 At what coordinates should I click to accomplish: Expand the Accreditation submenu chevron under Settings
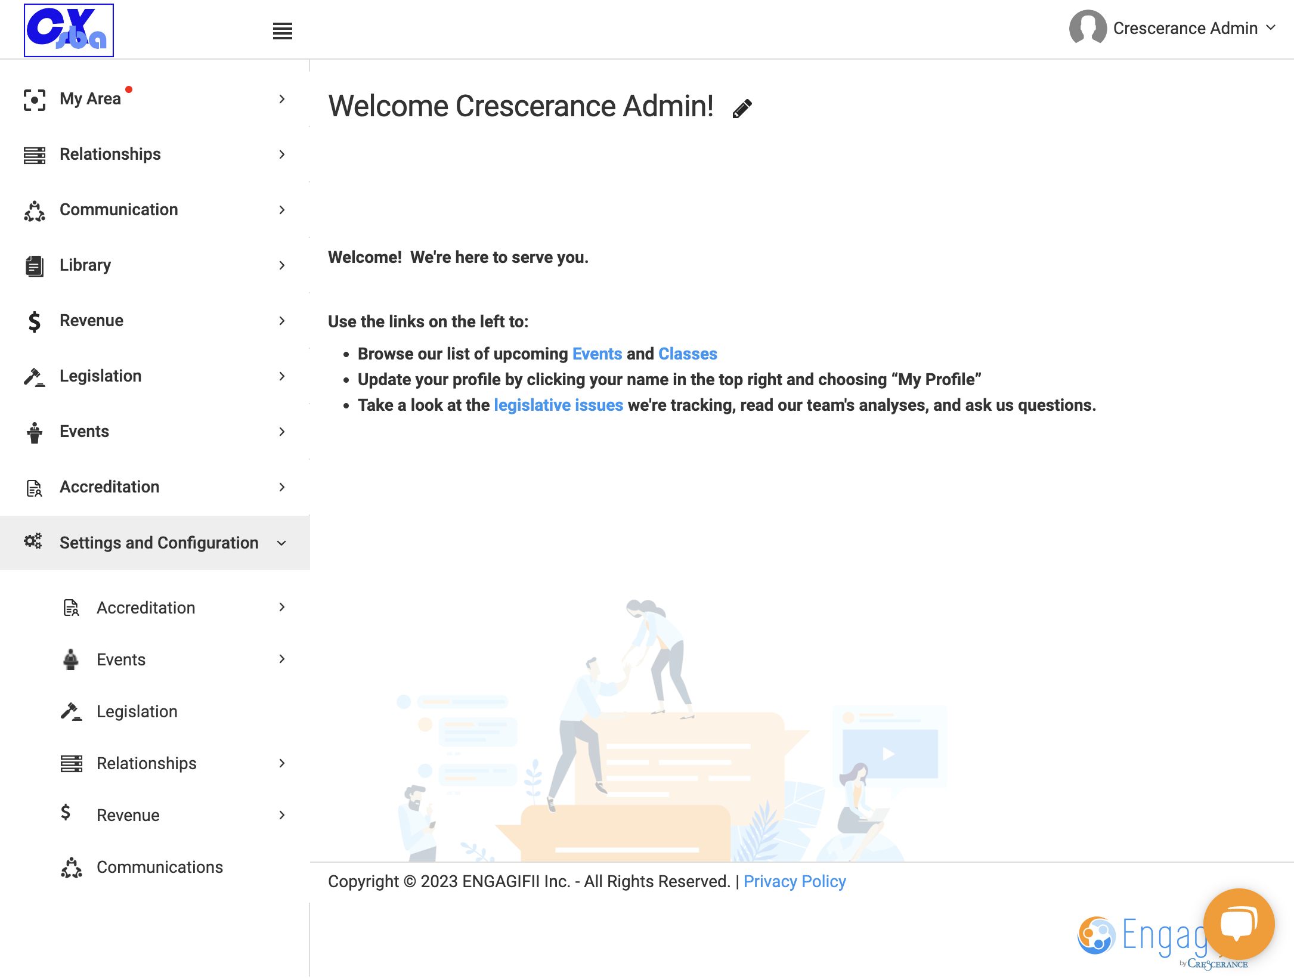282,607
